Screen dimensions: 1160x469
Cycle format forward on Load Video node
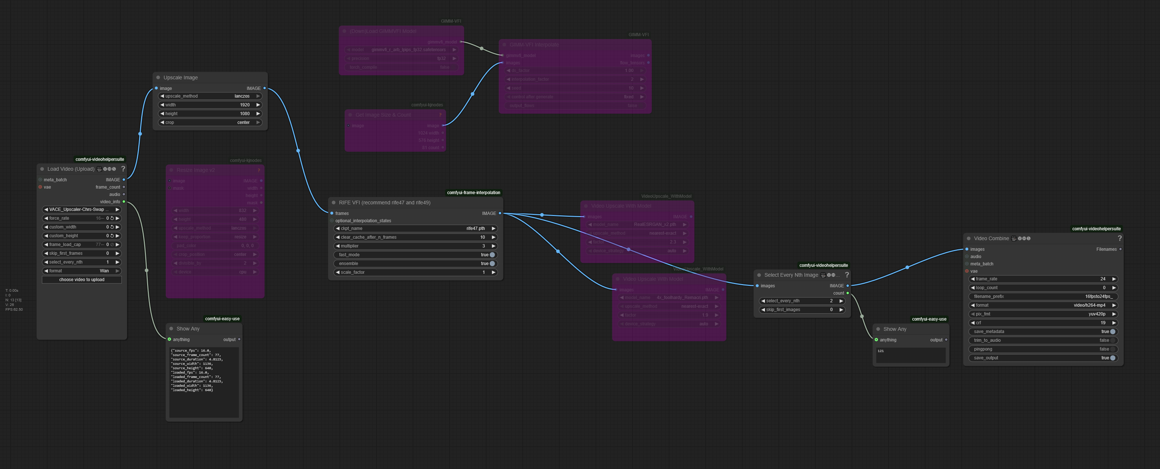pos(117,271)
